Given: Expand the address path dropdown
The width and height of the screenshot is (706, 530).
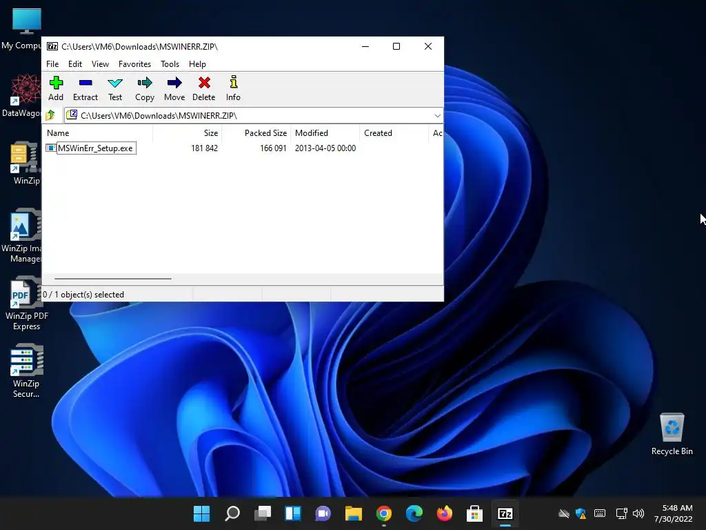Looking at the screenshot, I should tap(437, 116).
